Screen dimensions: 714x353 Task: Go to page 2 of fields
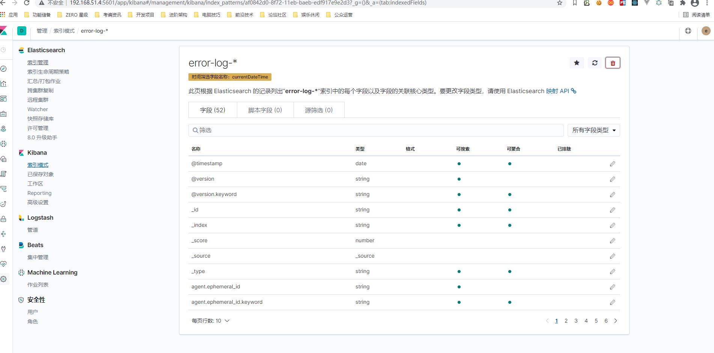pyautogui.click(x=566, y=321)
